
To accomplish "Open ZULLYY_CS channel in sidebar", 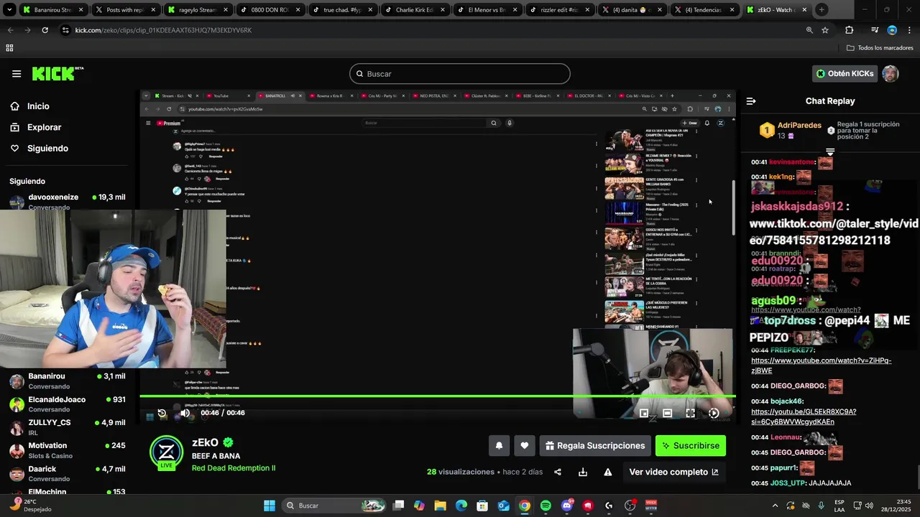I will [68, 427].
